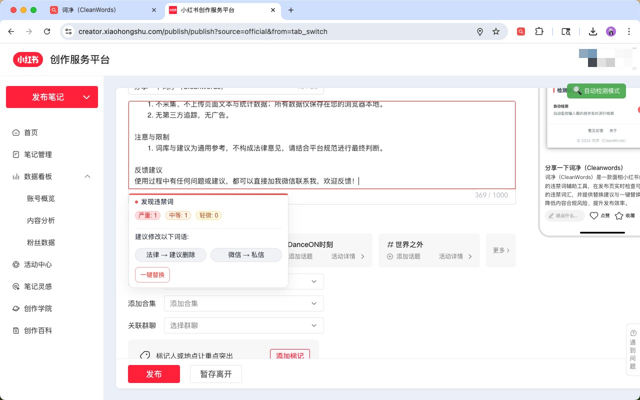Viewport: 640px width, 400px height.
Task: Click the 微信 → 私信 suggestion
Action: [246, 255]
